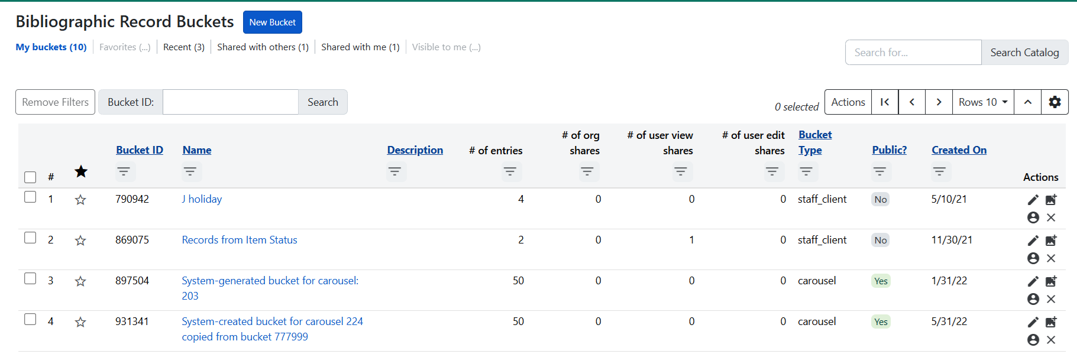
Task: Click the share user icon for bucket 897504
Action: (x=1033, y=299)
